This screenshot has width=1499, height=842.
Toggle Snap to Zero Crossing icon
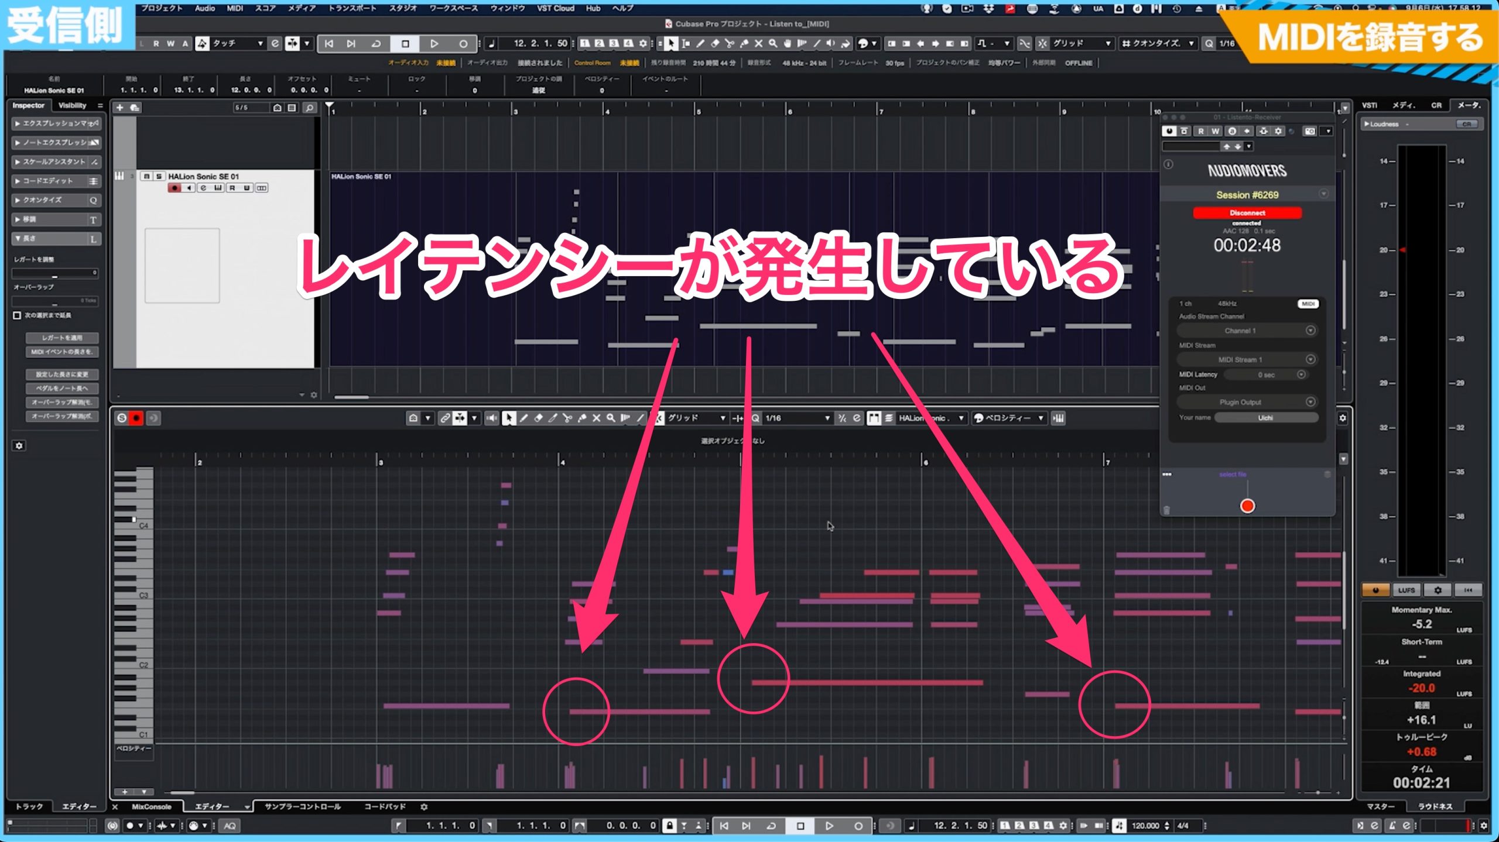click(x=1024, y=43)
